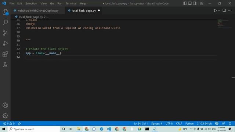The width and height of the screenshot is (235, 132).
Task: Click the VS Code taskbar icon
Action: tap(109, 129)
